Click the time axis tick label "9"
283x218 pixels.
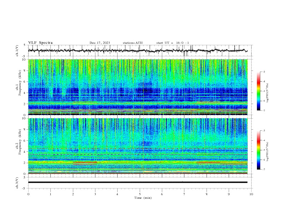(229, 194)
